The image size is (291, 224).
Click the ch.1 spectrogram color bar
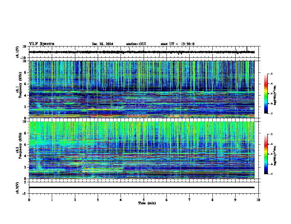(x=266, y=94)
